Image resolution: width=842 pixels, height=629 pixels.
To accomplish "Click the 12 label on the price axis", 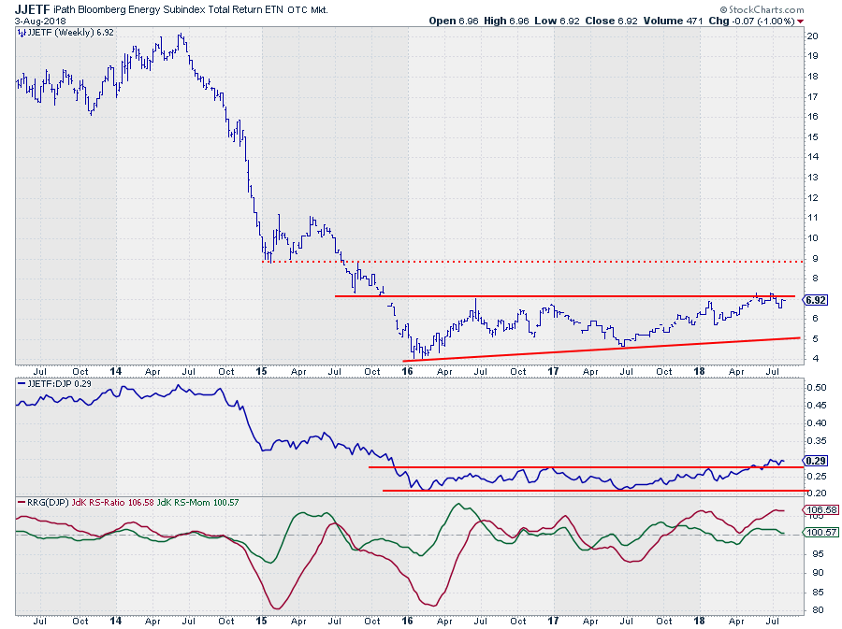I will pyautogui.click(x=812, y=197).
